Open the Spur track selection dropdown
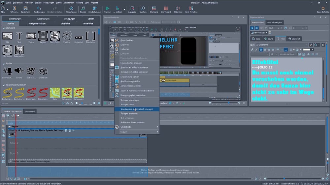Viewport: 330px width, 185px height. pos(282,45)
